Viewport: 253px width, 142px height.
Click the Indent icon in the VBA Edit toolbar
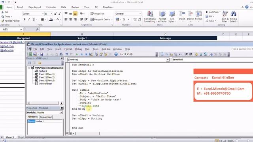186,54
